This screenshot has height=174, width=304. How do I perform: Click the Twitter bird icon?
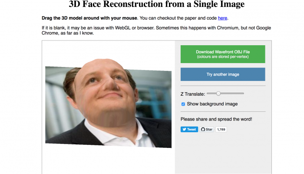pos(185,129)
